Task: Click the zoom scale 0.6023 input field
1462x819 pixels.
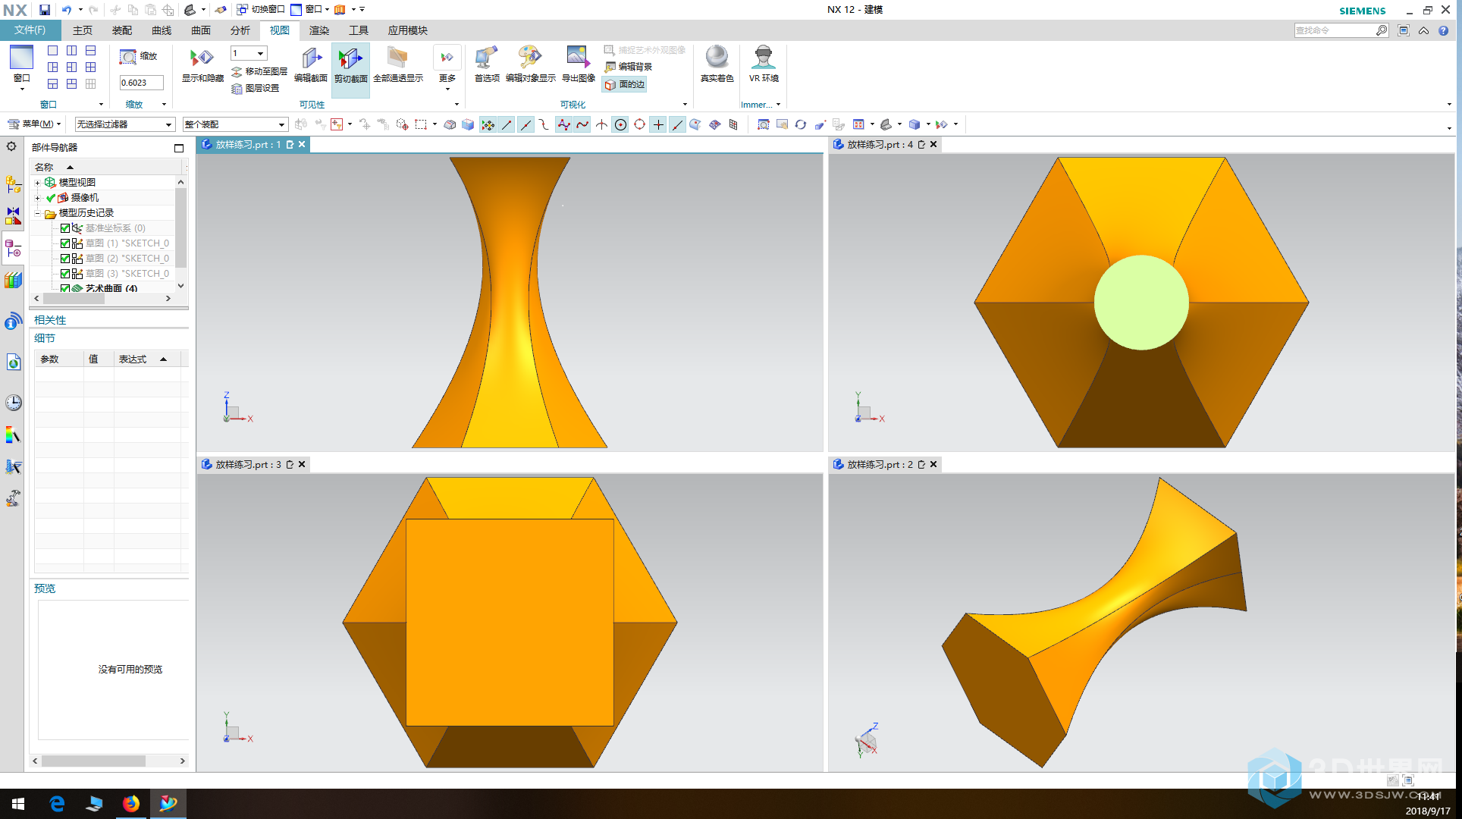Action: tap(141, 83)
